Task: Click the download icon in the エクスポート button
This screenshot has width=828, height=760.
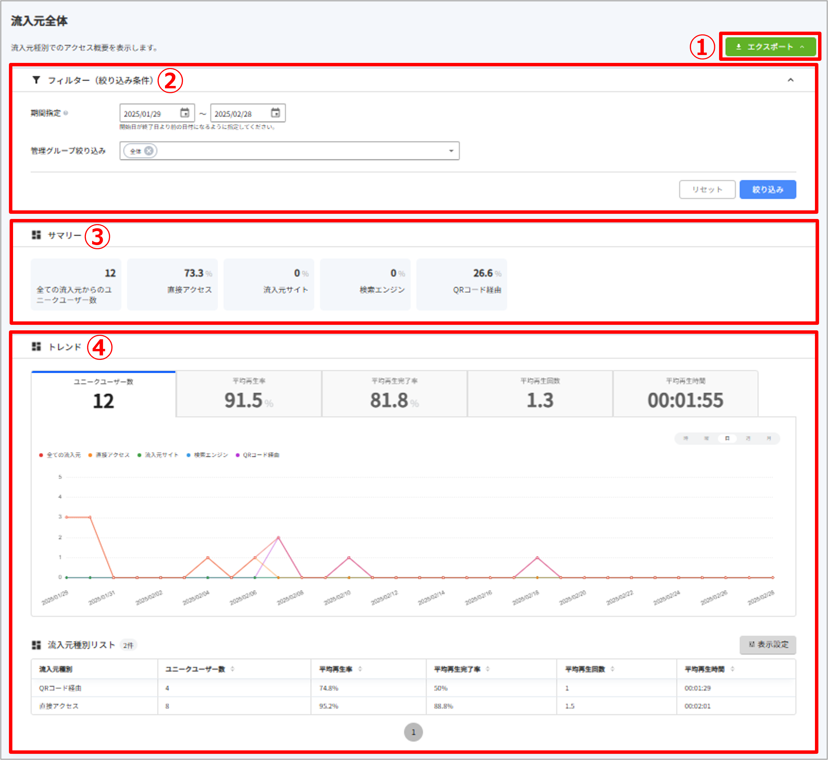Action: [738, 47]
